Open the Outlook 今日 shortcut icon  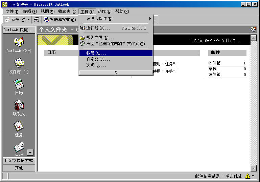[19, 42]
